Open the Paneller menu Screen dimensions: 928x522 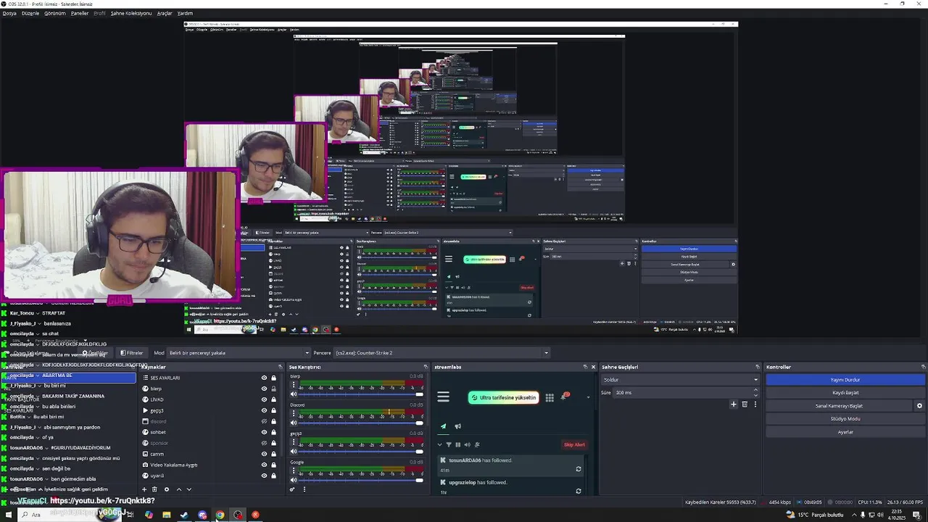(x=80, y=13)
